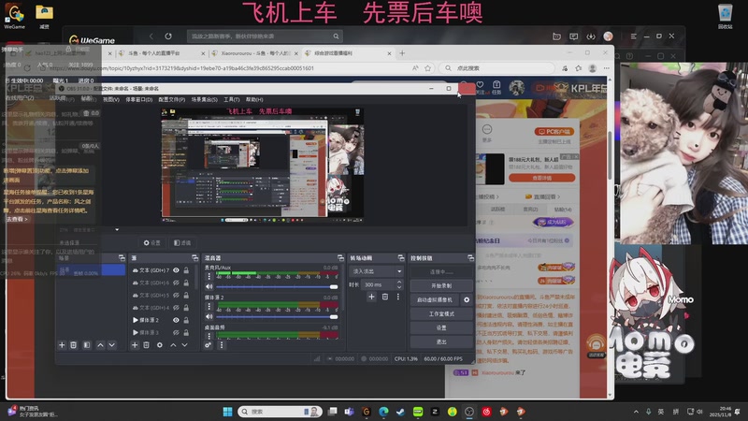Adjust the 麦克风/Aux volume slider
This screenshot has width=748, height=421.
[x=277, y=287]
